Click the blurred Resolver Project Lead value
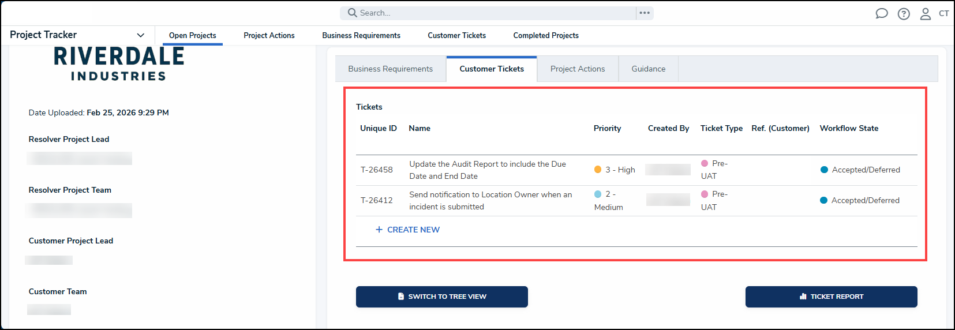The image size is (955, 330). 80,159
